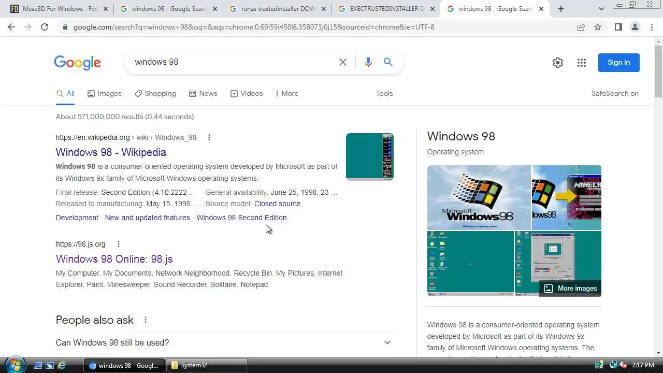Open options for the Wikipedia result
Screen dimensions: 663x373
click(x=209, y=137)
